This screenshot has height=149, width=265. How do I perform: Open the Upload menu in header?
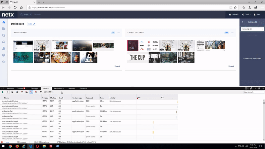pyautogui.click(x=234, y=15)
